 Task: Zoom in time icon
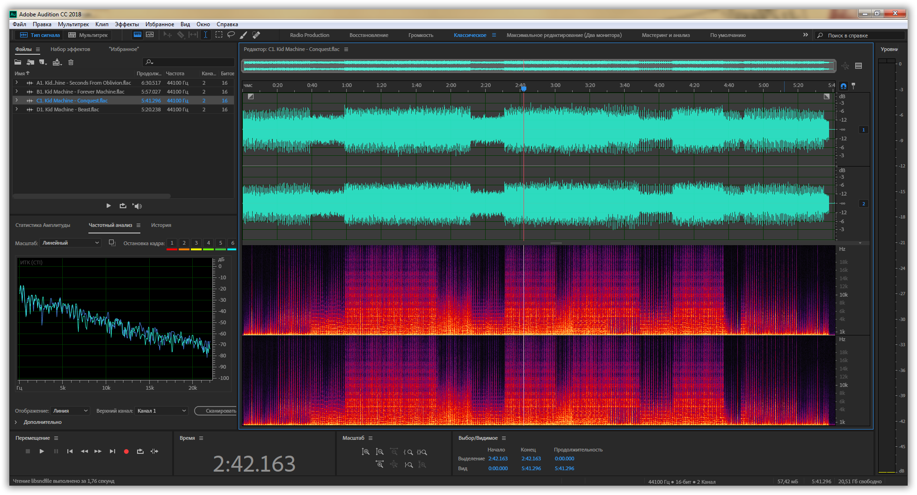point(379,465)
